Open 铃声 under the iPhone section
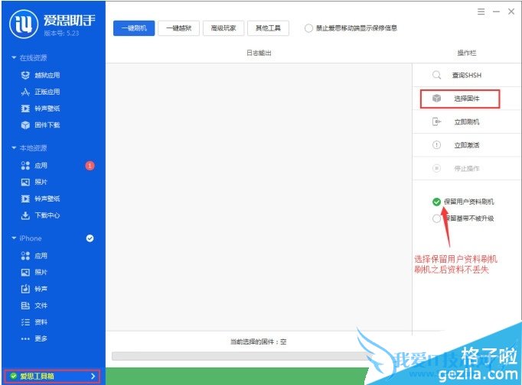This screenshot has width=522, height=385. click(41, 289)
